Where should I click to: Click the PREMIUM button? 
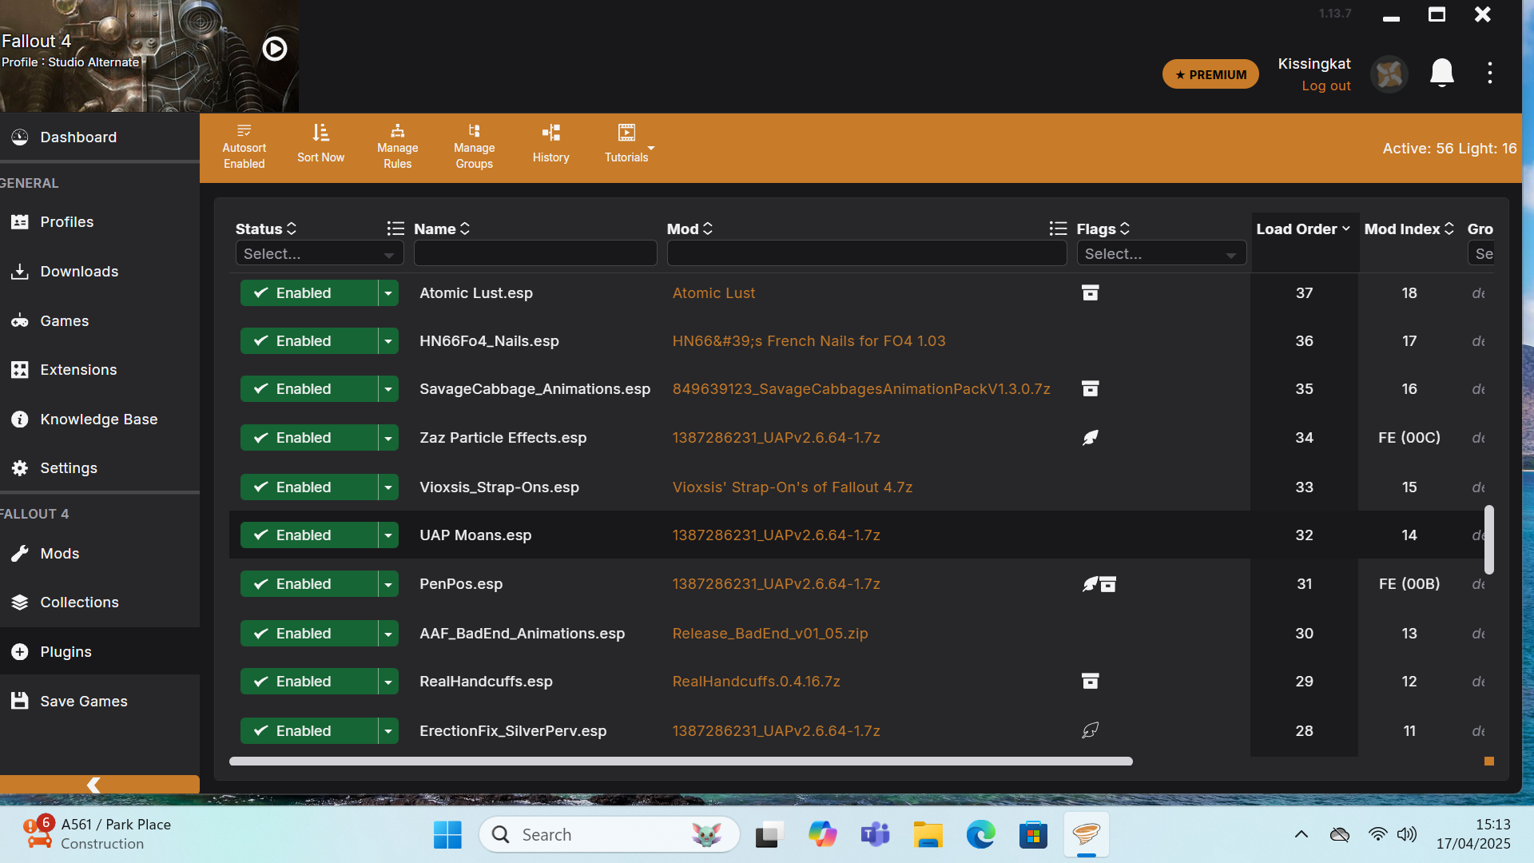click(1210, 74)
